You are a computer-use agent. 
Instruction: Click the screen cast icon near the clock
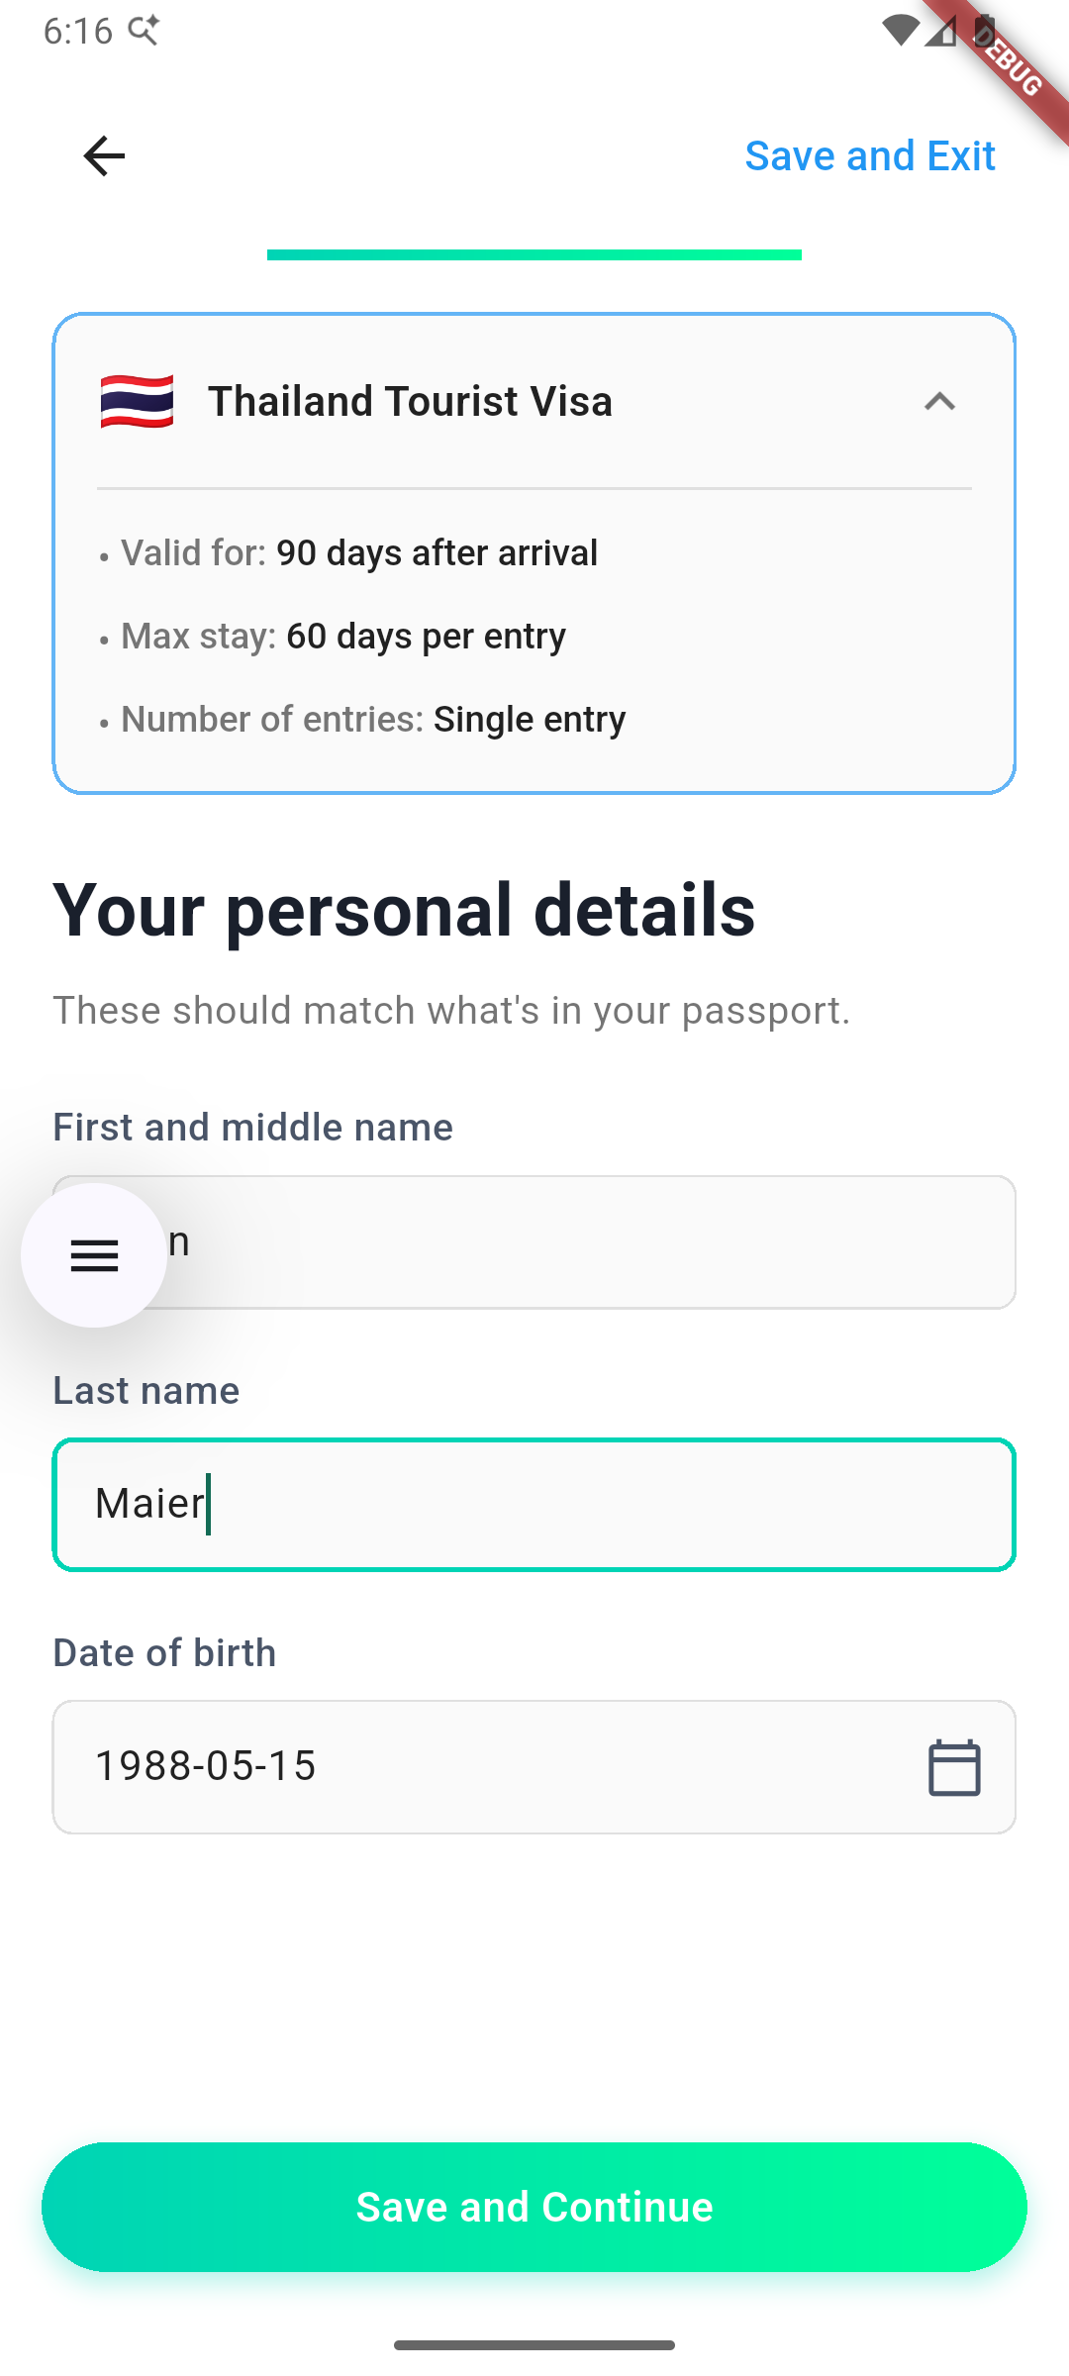tap(145, 30)
